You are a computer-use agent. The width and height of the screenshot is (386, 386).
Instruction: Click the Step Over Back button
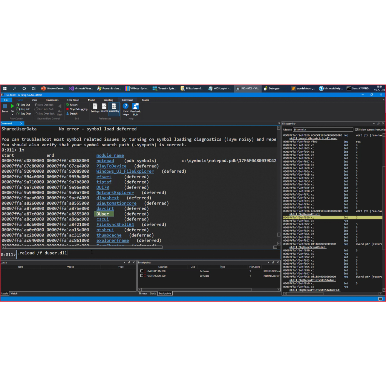click(x=45, y=113)
